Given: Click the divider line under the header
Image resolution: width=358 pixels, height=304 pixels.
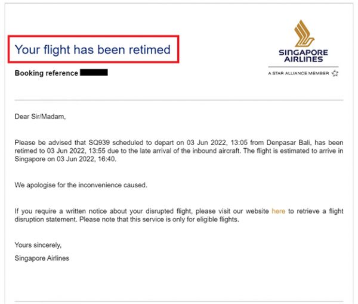Looking at the screenshot, I should coord(179,100).
